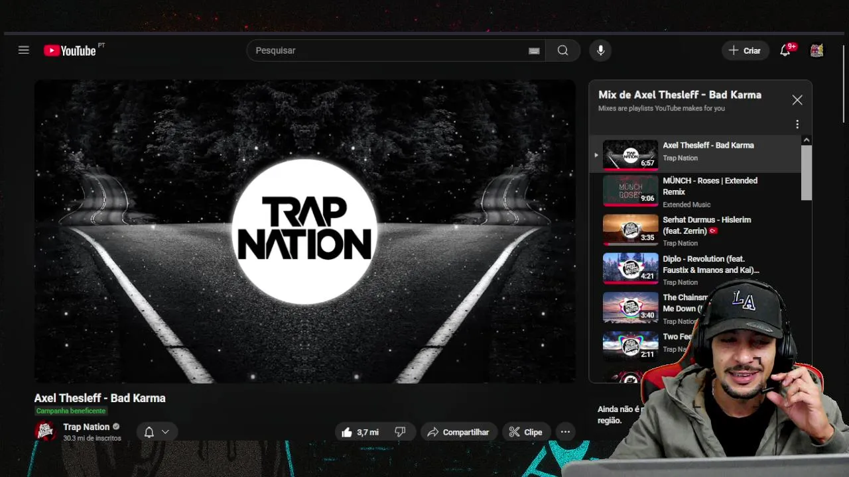The image size is (849, 477).
Task: Play MÜNCH - Roses Extended Remix thumbnail
Action: tap(630, 191)
